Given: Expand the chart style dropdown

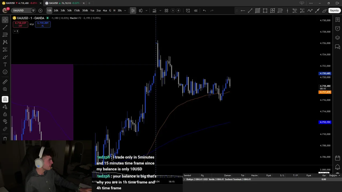Looking at the screenshot, I should 146,10.
